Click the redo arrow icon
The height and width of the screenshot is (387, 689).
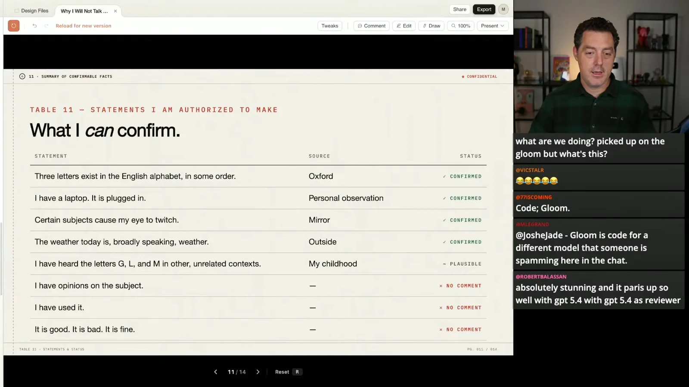(x=47, y=26)
